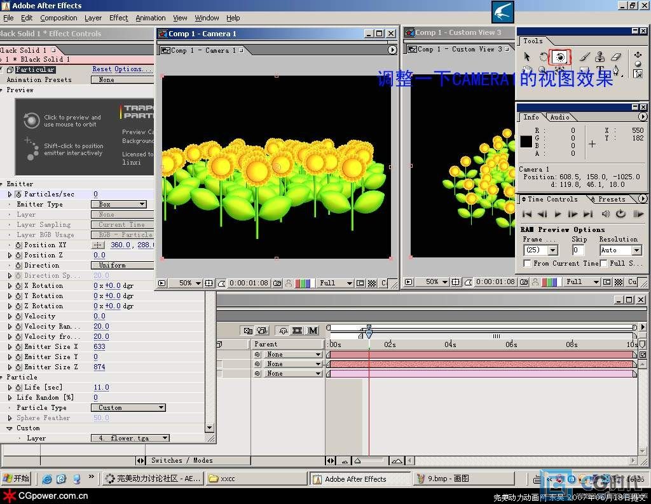651x504 pixels.
Task: Open 9.bmp - 画图 taskbar button
Action: pos(463,479)
